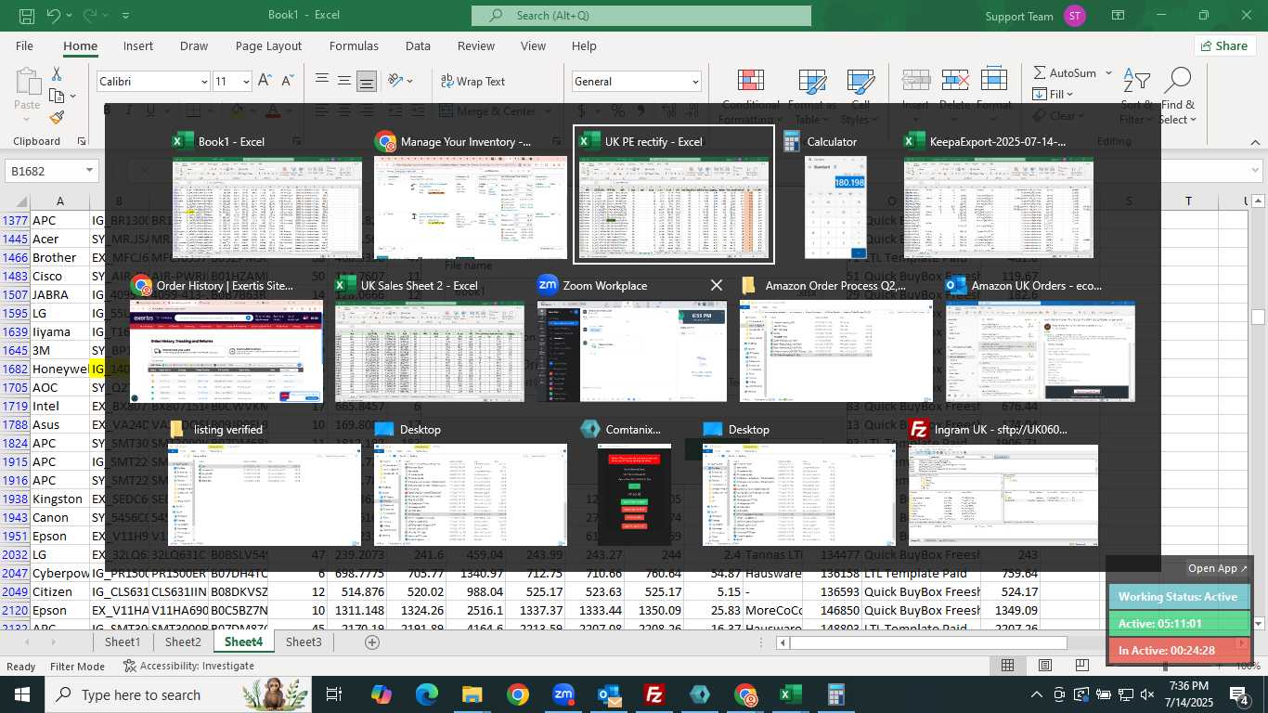
Task: Open Calculator from the taskbar
Action: tap(836, 694)
